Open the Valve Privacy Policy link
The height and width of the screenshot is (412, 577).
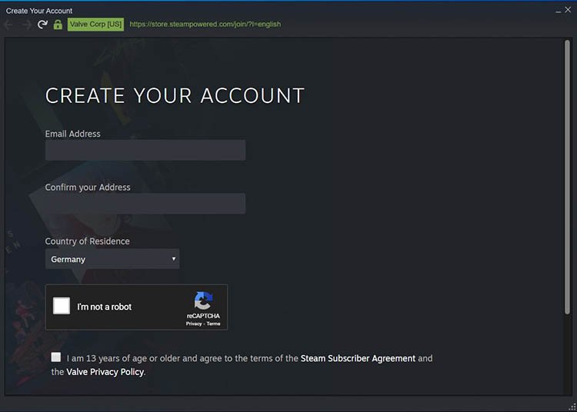(105, 372)
